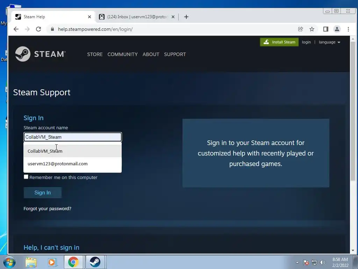Restore down the Chrome window
The height and width of the screenshot is (269, 358).
(x=336, y=11)
